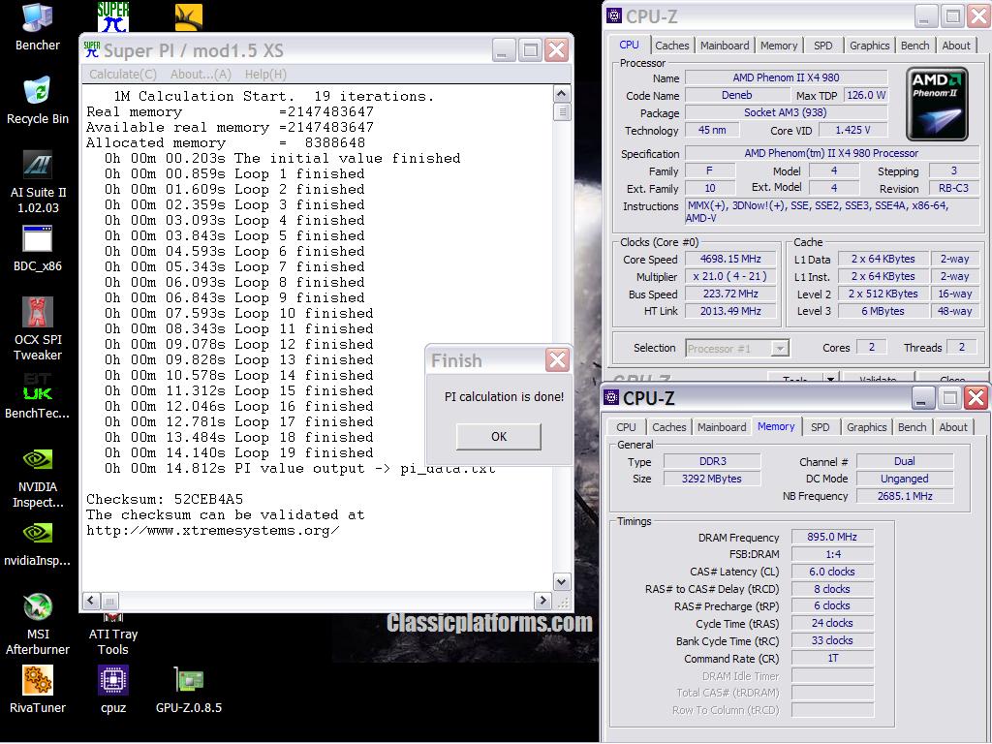Click the Core Speed 4698.15 MHz field
The image size is (992, 744).
pyautogui.click(x=730, y=259)
